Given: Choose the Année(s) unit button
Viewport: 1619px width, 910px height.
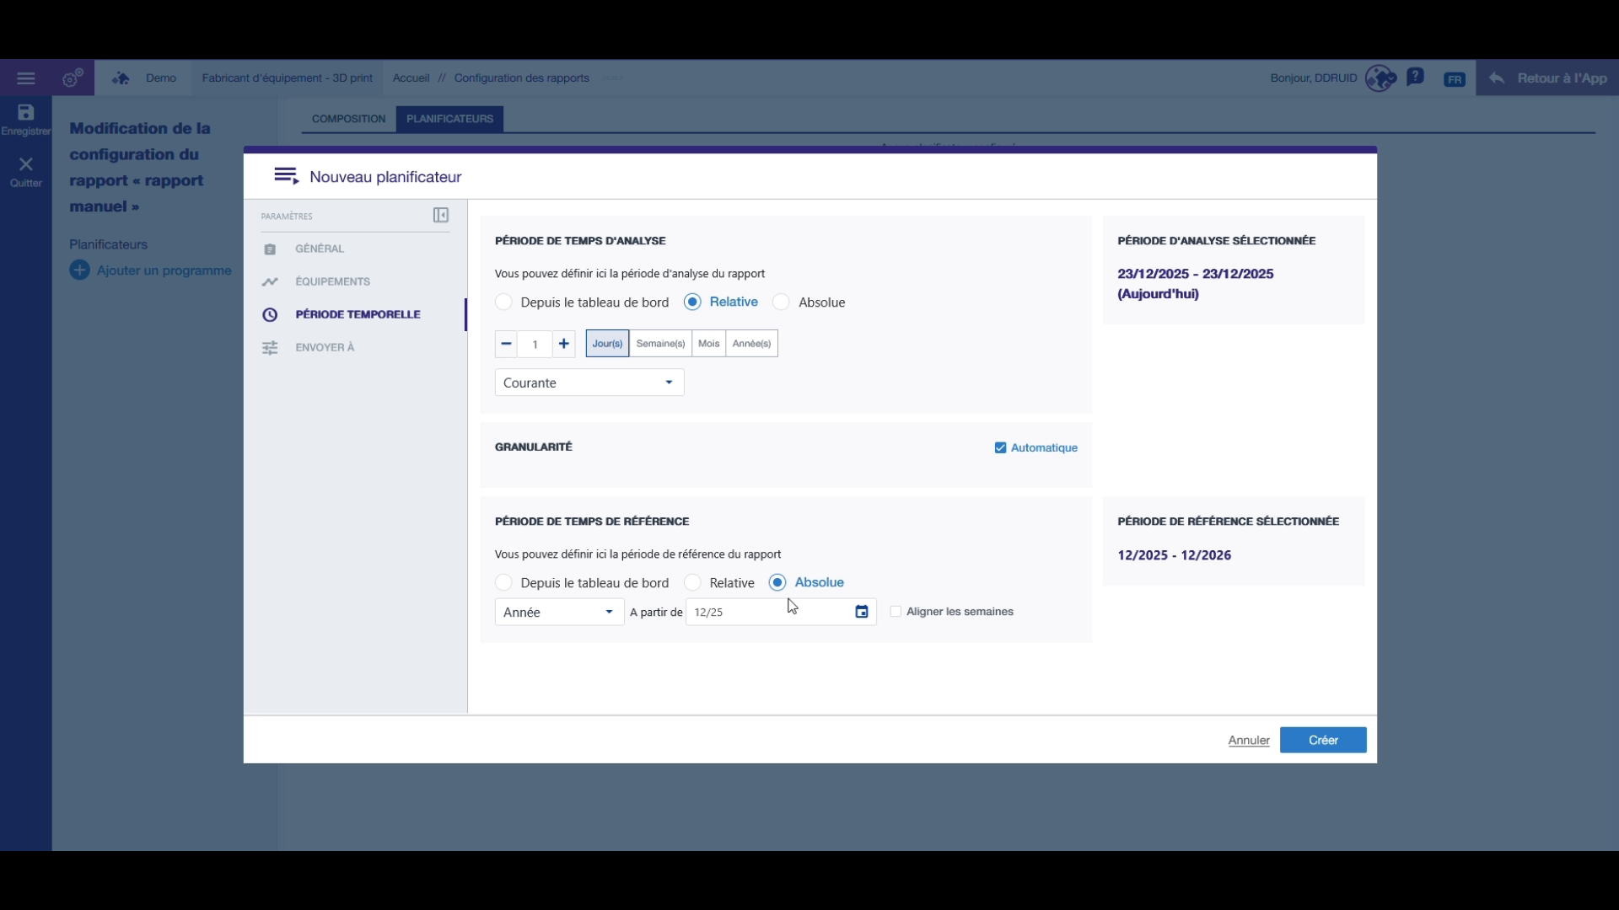Looking at the screenshot, I should (751, 344).
